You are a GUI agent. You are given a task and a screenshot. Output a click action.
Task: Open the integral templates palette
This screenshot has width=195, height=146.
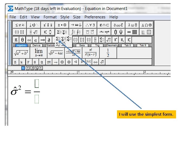(x=76, y=32)
